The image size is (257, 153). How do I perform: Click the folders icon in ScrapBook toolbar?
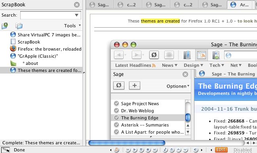19,26
